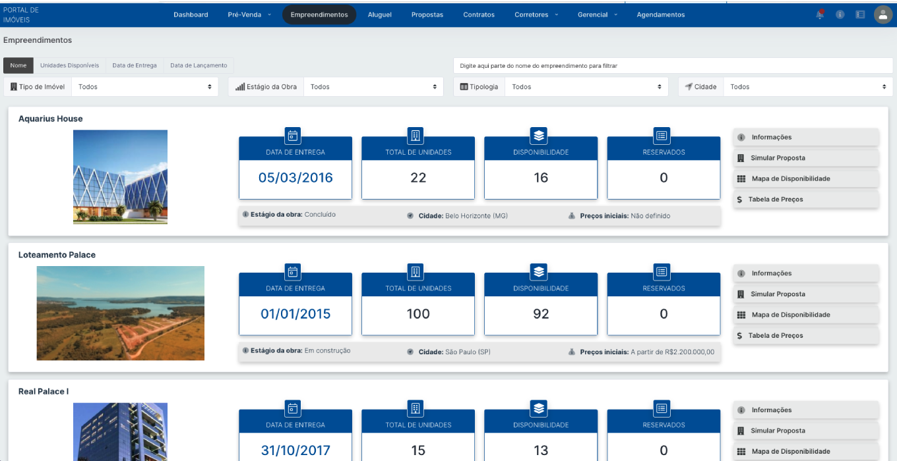Open the user profile avatar
The width and height of the screenshot is (897, 461).
click(x=882, y=14)
